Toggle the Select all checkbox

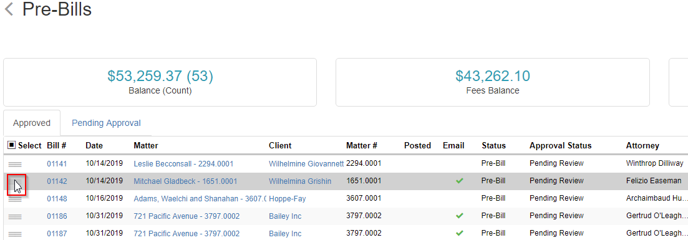click(x=12, y=145)
